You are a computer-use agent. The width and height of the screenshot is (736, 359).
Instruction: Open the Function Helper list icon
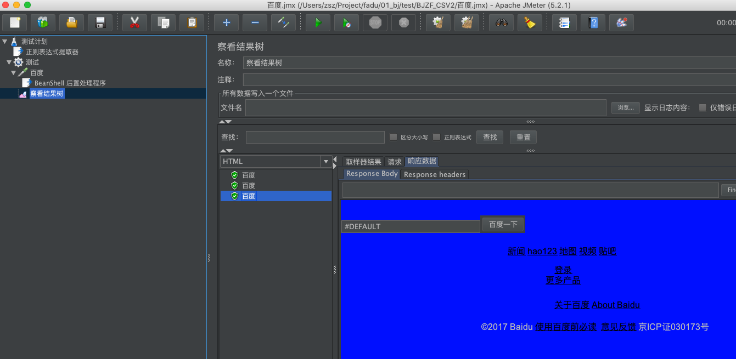(564, 22)
